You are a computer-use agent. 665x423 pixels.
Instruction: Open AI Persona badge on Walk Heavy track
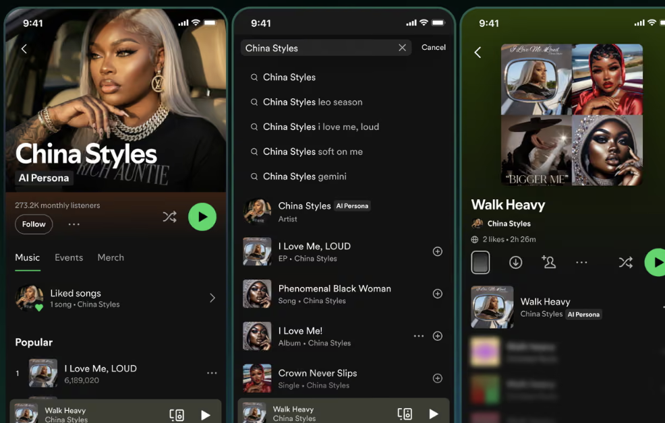pos(583,314)
